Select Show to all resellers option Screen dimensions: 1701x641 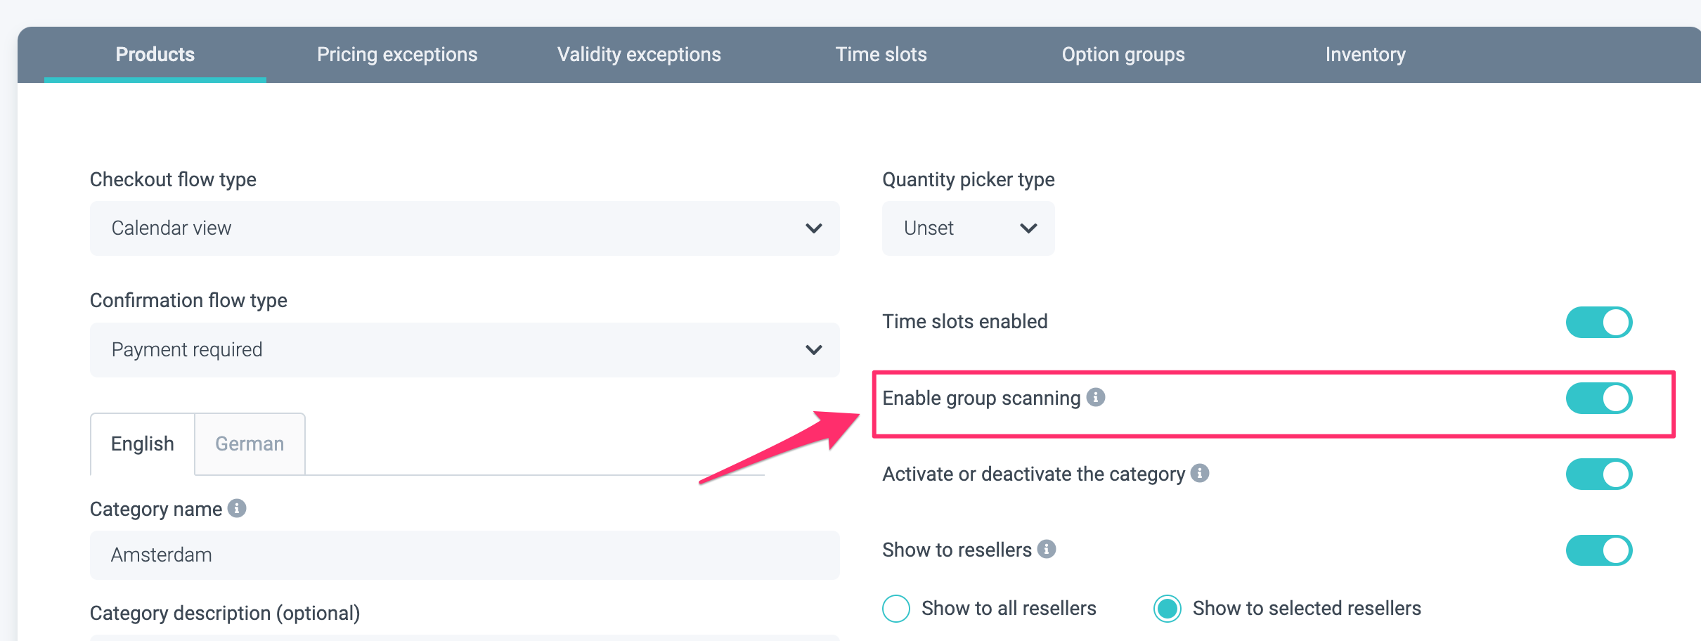click(896, 609)
